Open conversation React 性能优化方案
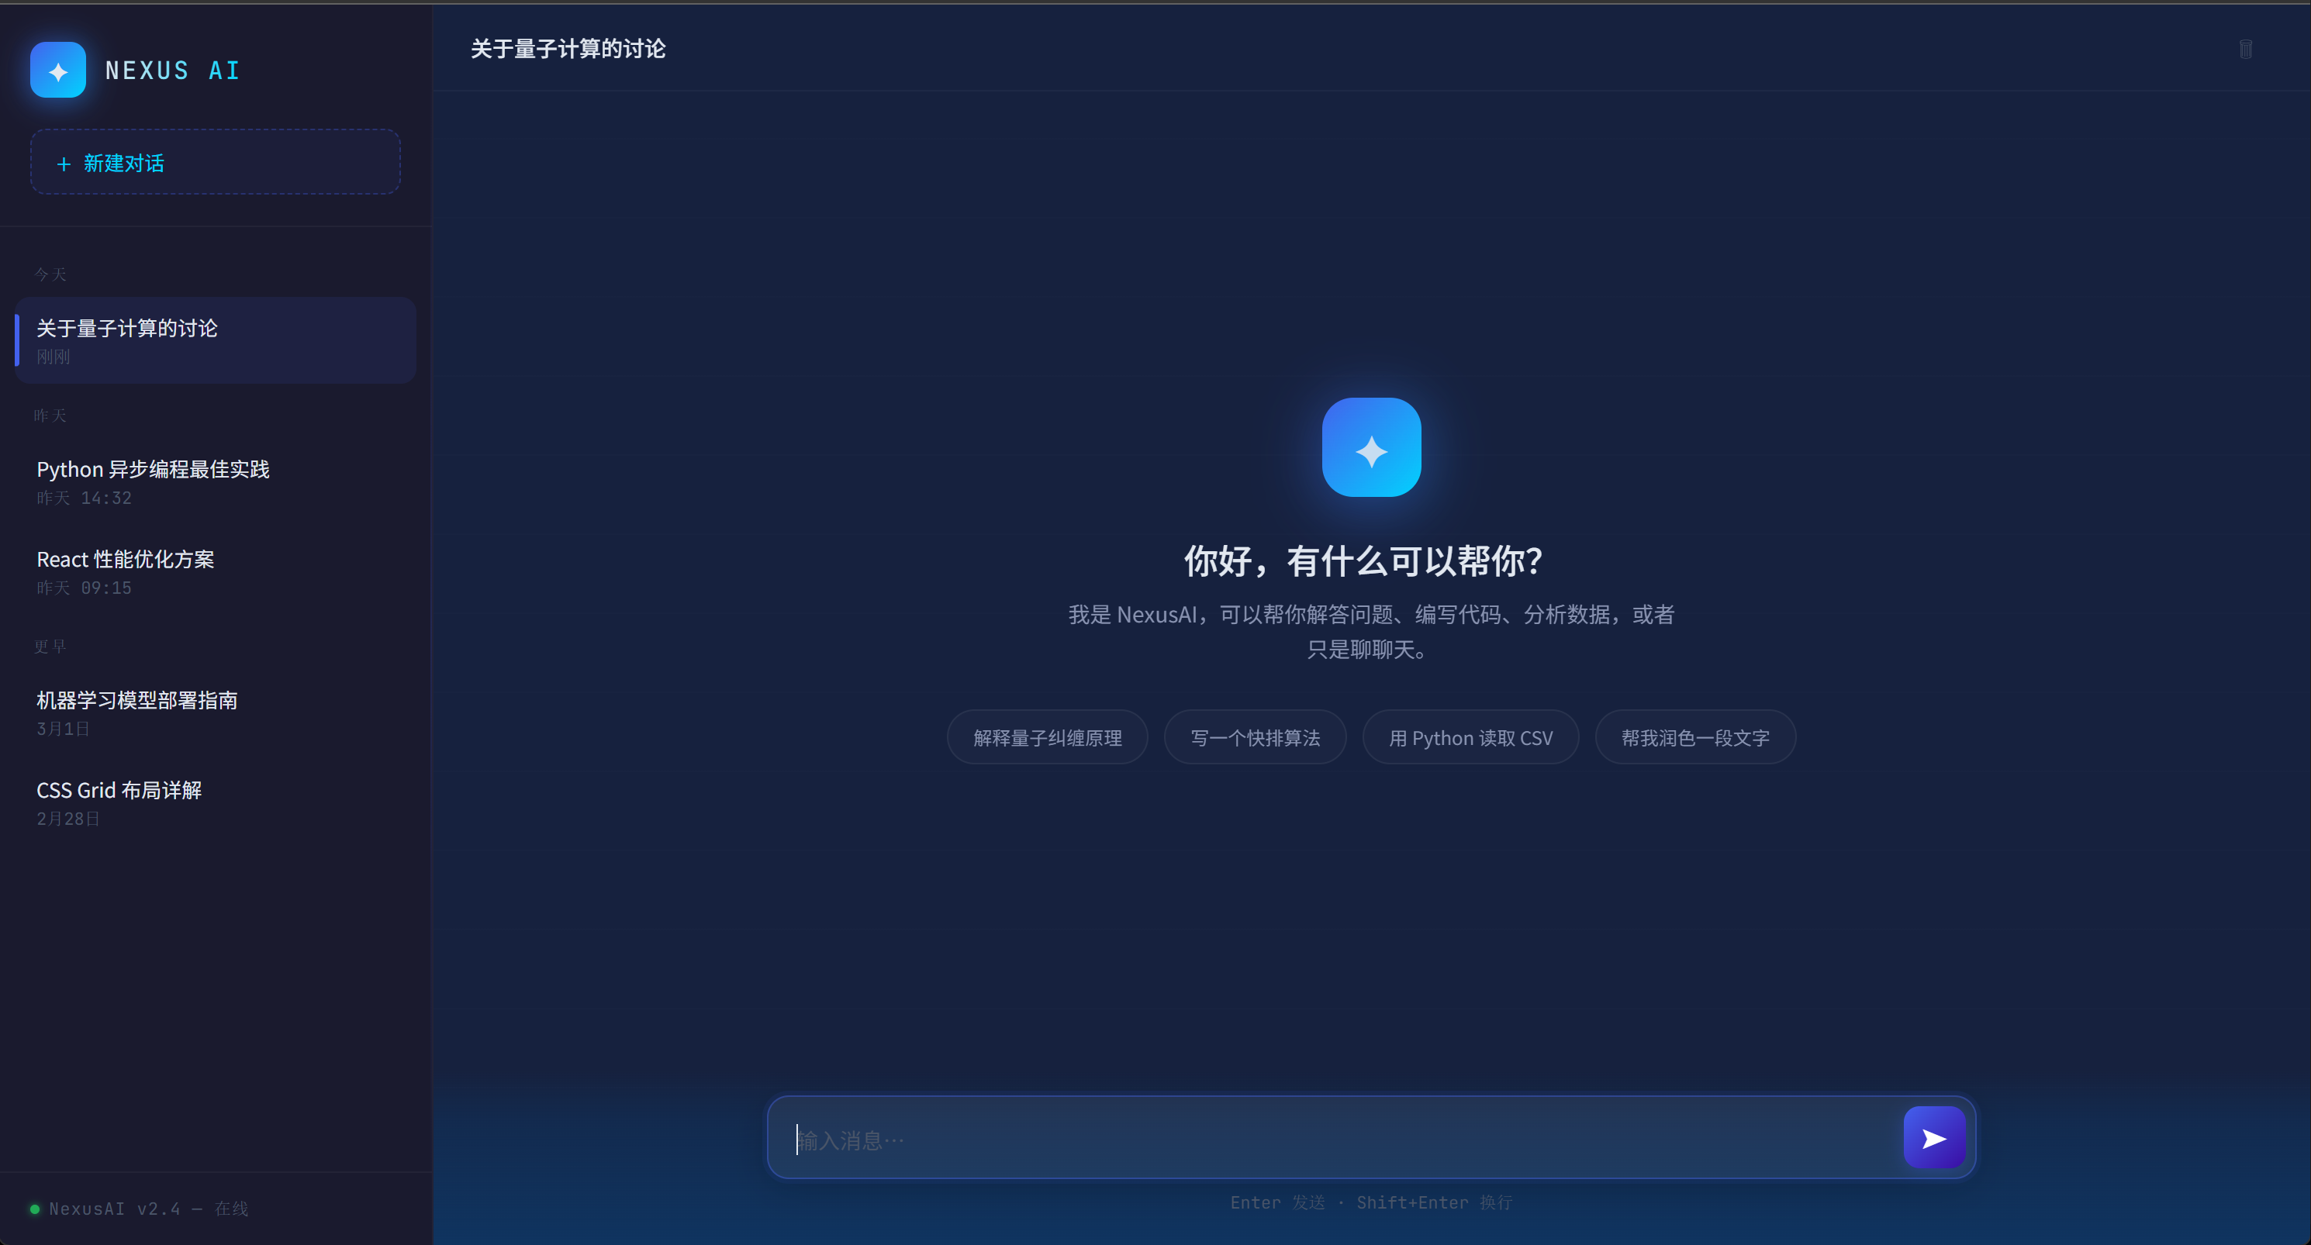The image size is (2311, 1245). (x=216, y=571)
